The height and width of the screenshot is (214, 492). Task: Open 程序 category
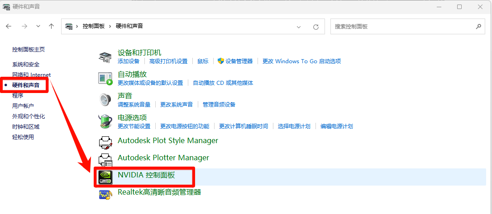pos(18,95)
